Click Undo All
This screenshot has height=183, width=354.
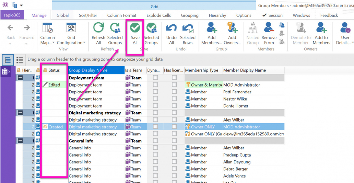pyautogui.click(x=172, y=34)
